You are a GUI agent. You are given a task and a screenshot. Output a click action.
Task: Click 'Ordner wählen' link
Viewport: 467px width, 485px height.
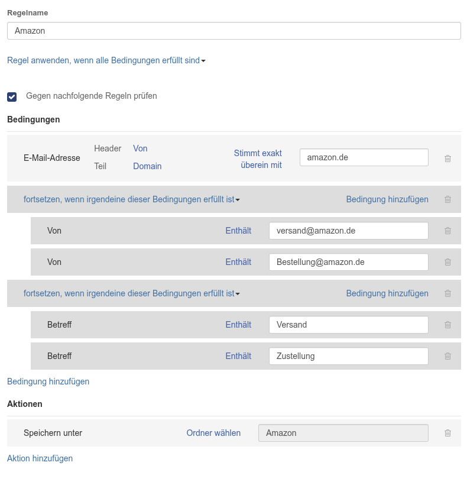[x=213, y=433]
